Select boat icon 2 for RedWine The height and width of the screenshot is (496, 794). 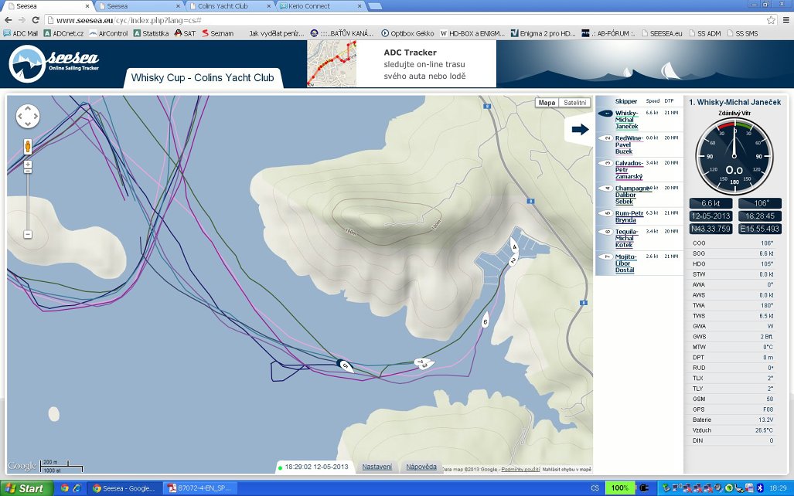point(608,138)
